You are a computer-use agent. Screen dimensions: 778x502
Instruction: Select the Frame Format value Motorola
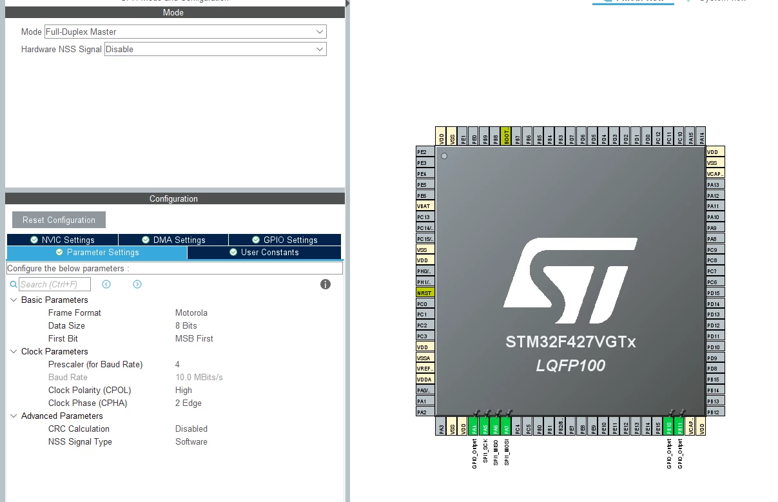191,313
